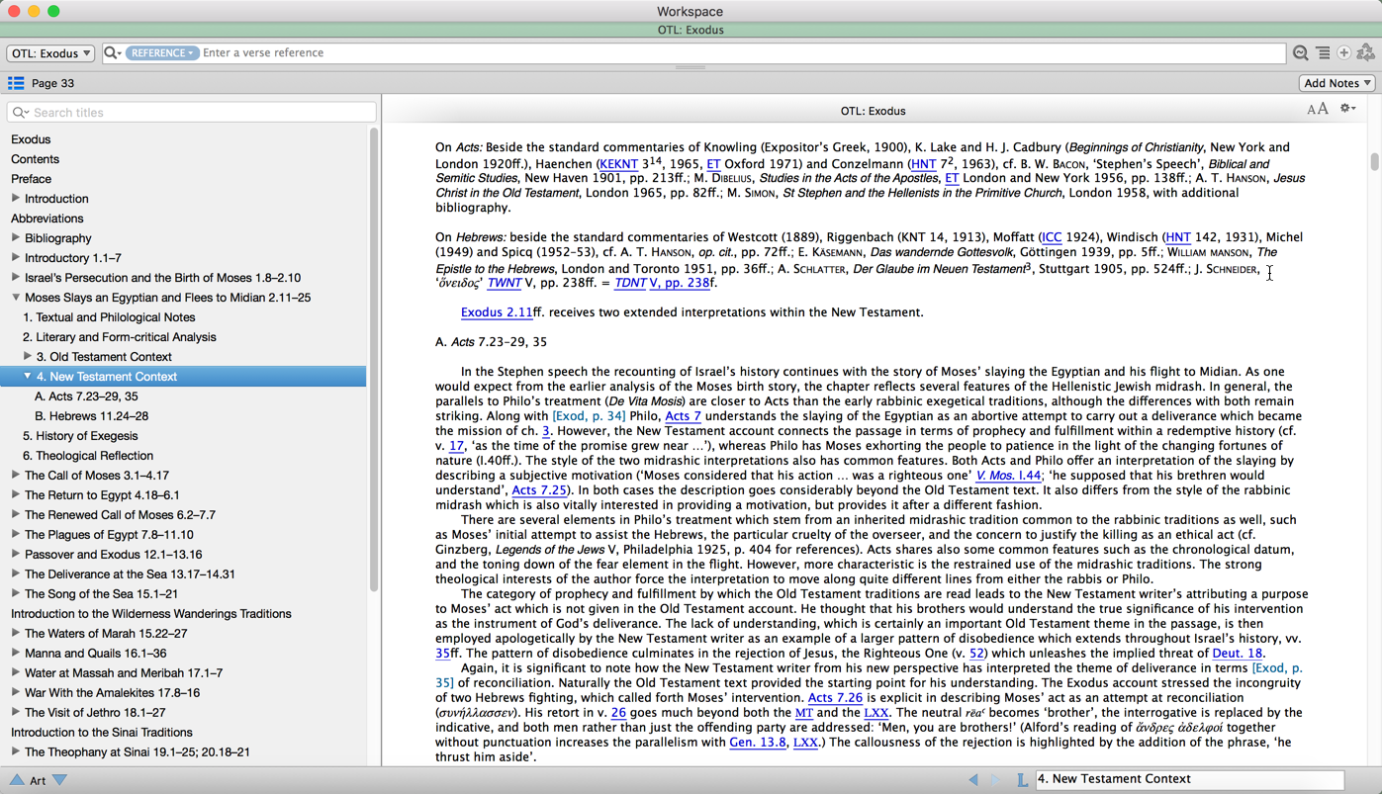The width and height of the screenshot is (1382, 794).
Task: Toggle the table of contents list icon
Action: pos(16,83)
